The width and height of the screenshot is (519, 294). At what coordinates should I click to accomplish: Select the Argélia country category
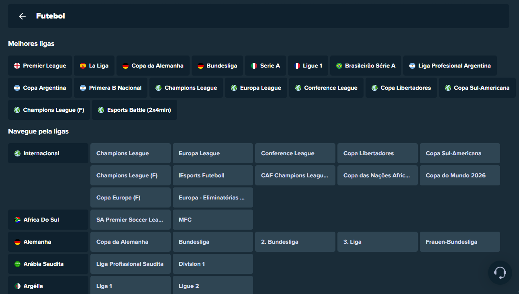tap(48, 286)
